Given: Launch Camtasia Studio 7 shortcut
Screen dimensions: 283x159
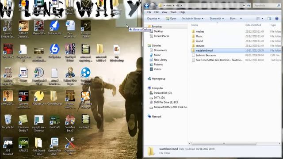Looking at the screenshot, I should pos(23,123).
